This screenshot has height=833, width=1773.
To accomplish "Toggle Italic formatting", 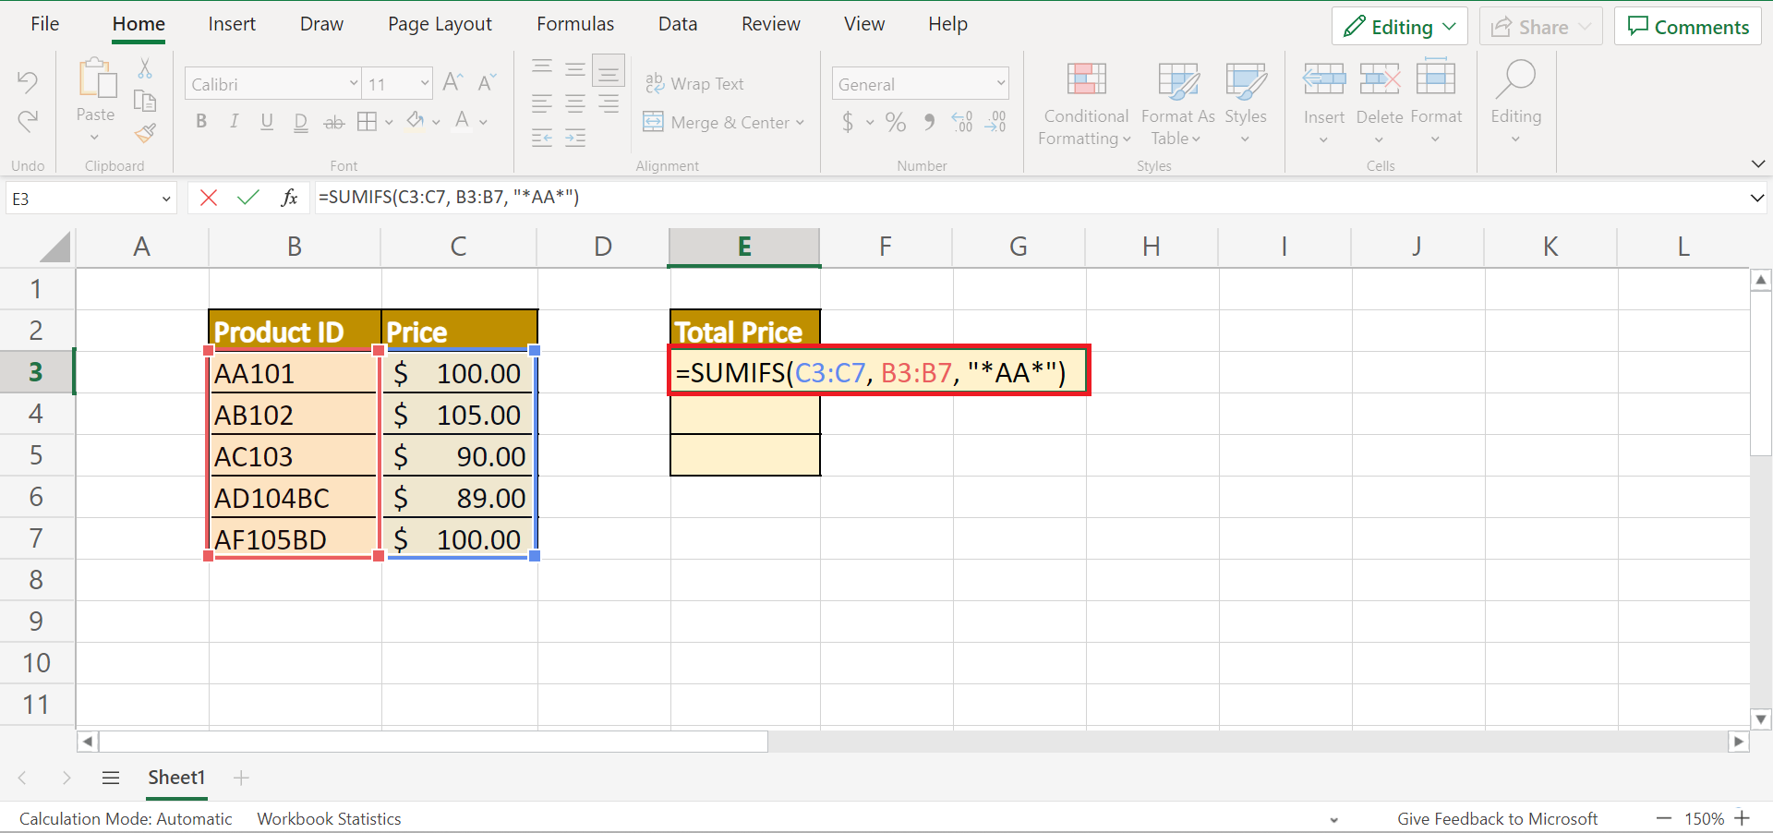I will click(234, 122).
